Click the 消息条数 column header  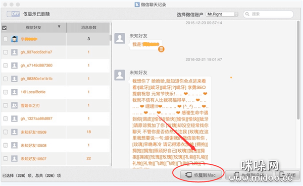(x=88, y=28)
